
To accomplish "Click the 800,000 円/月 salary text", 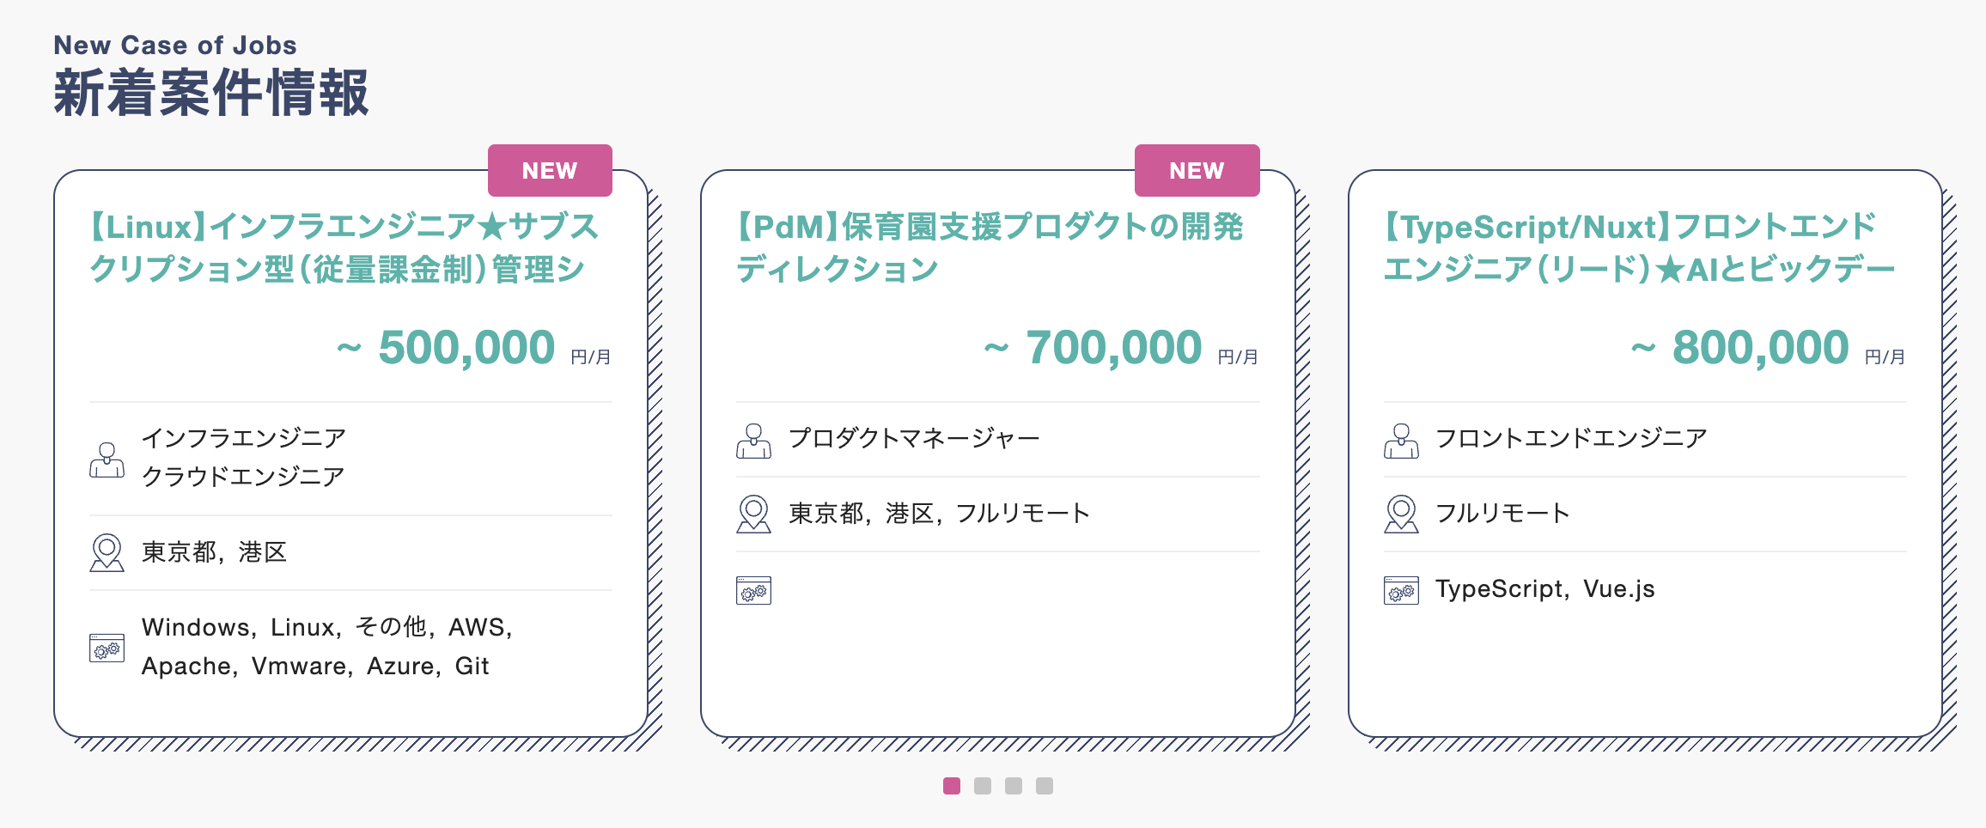I will [1768, 348].
